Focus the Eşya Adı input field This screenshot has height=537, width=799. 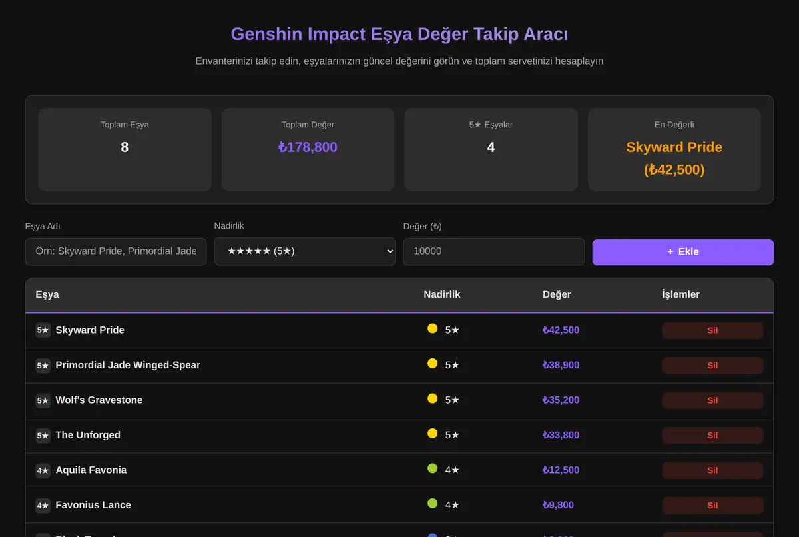tap(116, 251)
